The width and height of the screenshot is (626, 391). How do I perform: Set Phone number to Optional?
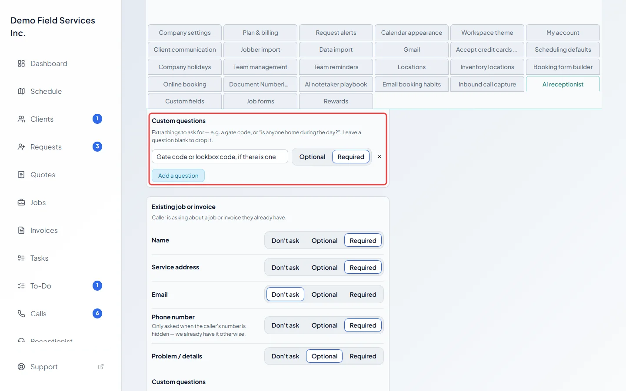(324, 325)
